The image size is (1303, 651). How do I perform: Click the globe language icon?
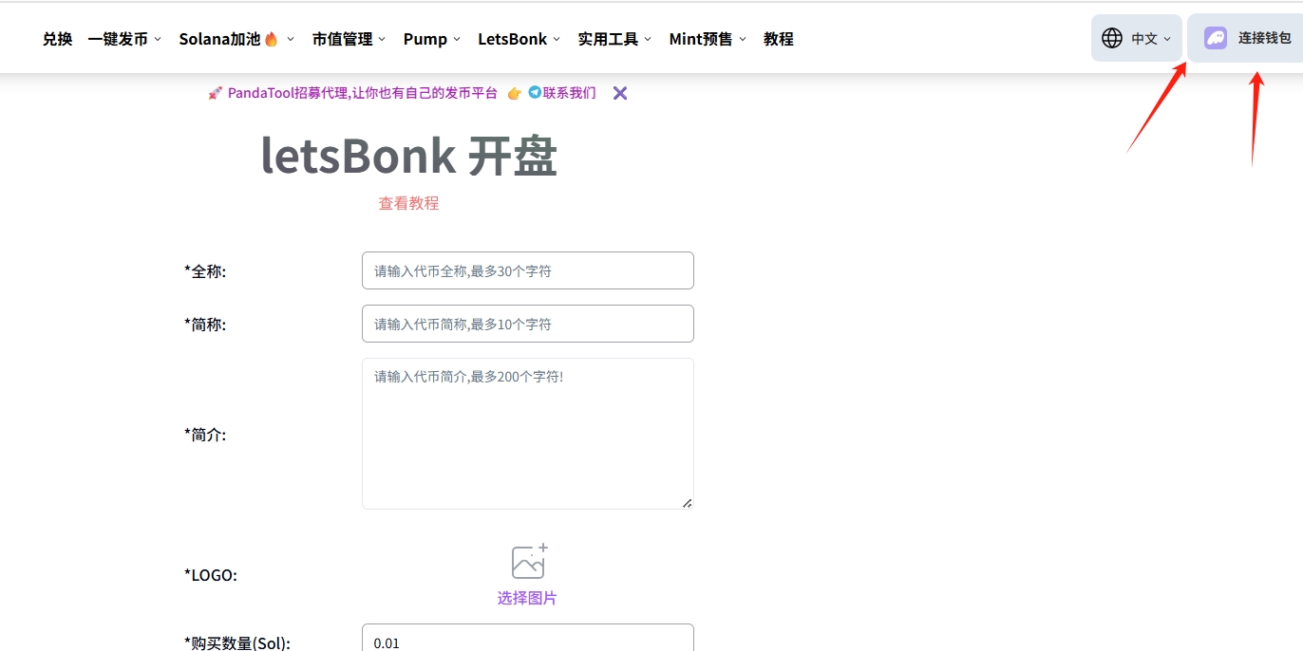tap(1112, 38)
